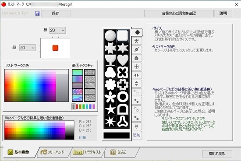Select the top gray noise texture

(x=90, y=73)
